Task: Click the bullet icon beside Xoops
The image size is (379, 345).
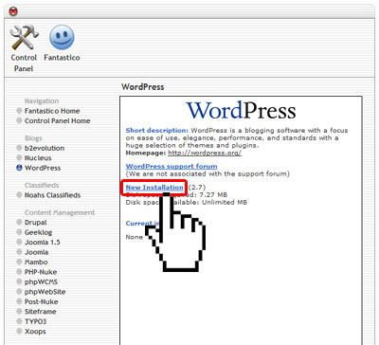Action: [x=19, y=332]
